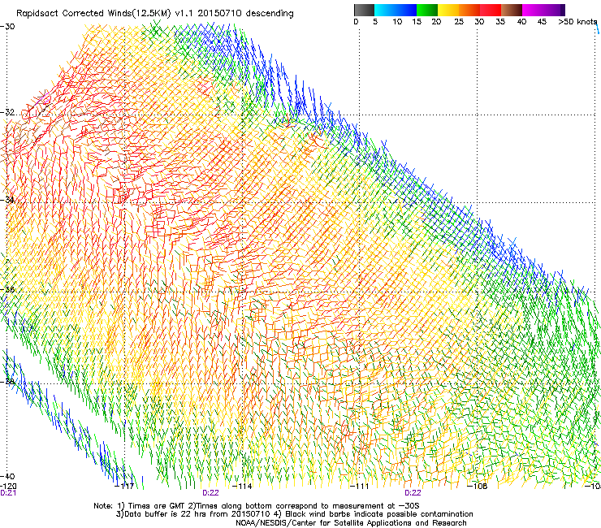This screenshot has width=601, height=528.
Task: Click the NOAA/NESDIS credit line
Action: pos(351,523)
